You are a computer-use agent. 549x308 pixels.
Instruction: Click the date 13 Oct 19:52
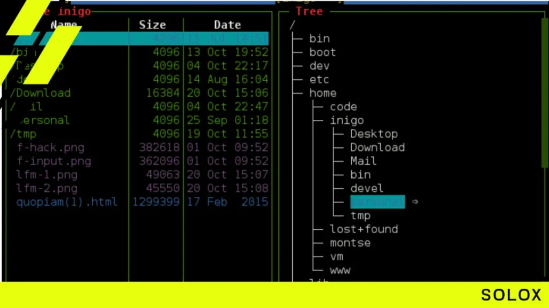(227, 52)
